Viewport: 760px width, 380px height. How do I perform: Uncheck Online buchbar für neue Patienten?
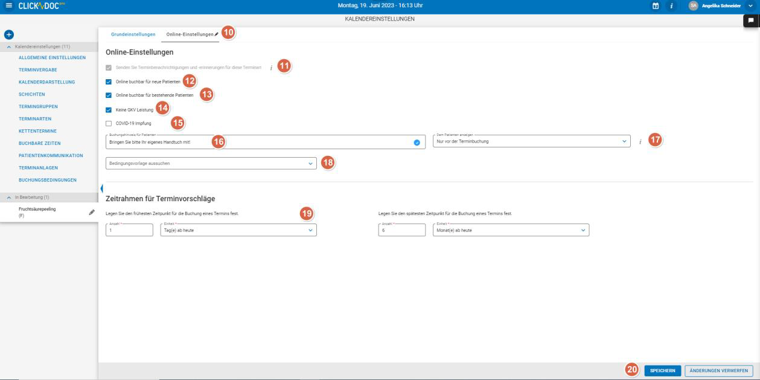[x=109, y=82]
